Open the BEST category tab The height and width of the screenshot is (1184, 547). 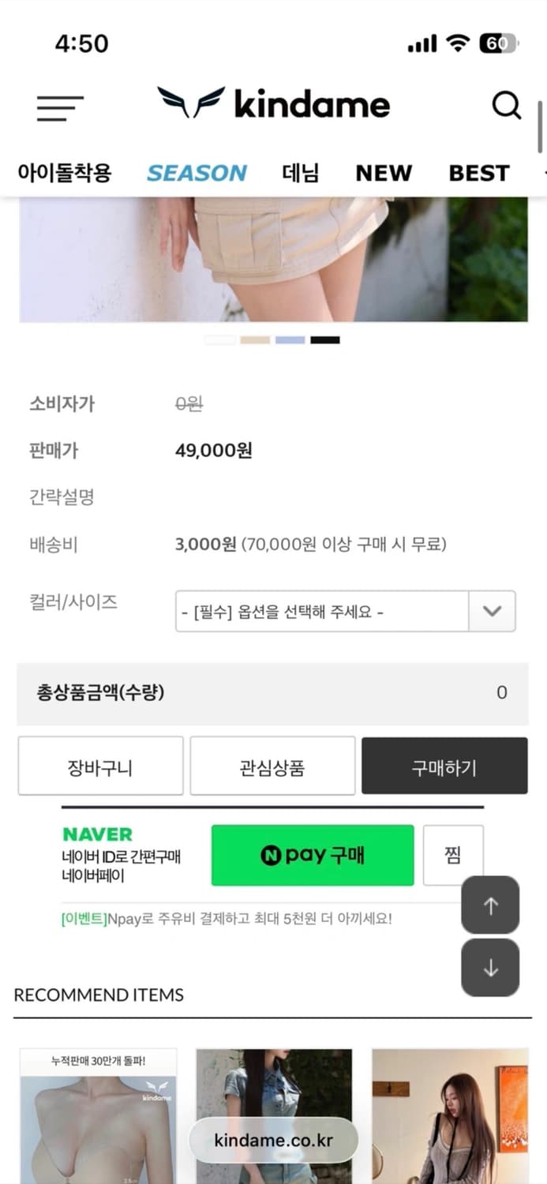pyautogui.click(x=478, y=173)
